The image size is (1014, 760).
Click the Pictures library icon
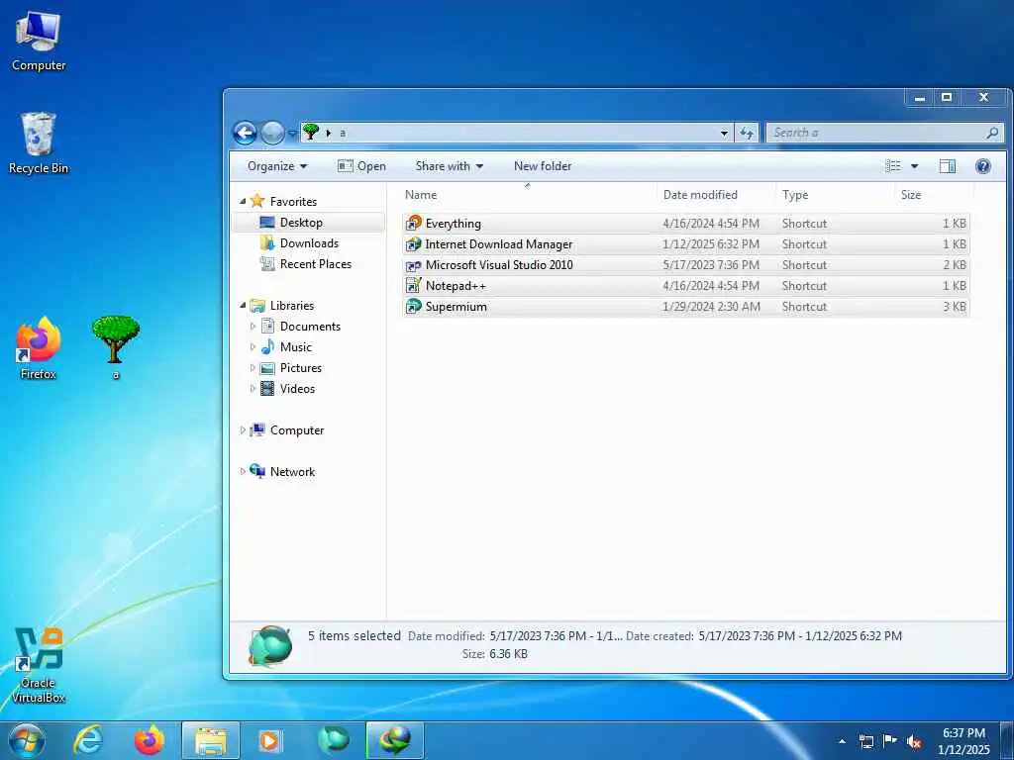click(x=267, y=368)
